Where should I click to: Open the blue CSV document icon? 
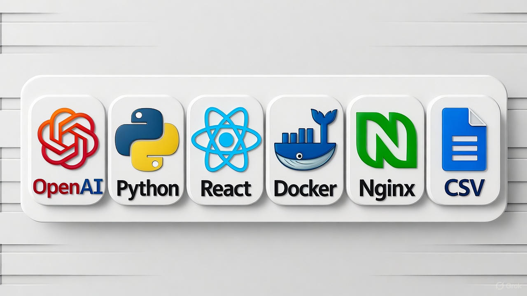pyautogui.click(x=464, y=139)
